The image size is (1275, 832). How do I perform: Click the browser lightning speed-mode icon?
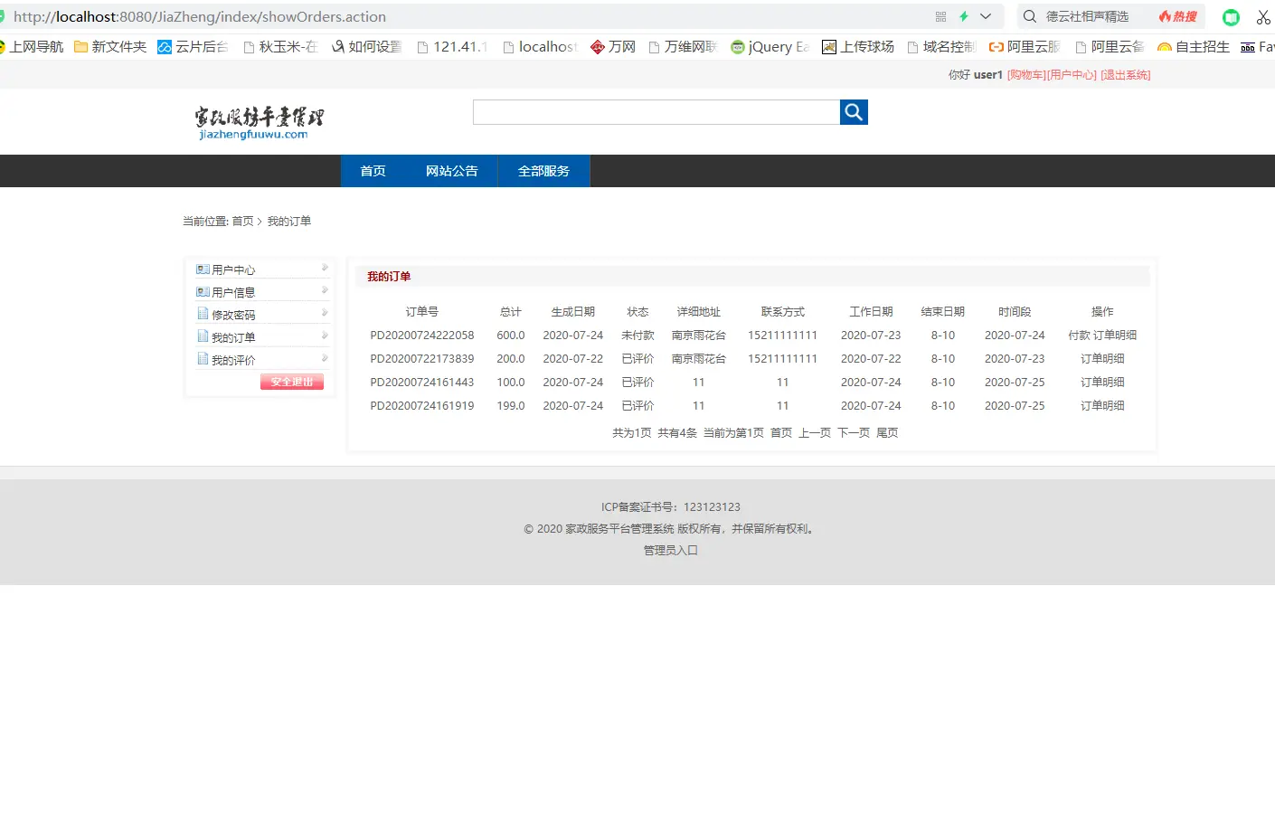pos(964,16)
